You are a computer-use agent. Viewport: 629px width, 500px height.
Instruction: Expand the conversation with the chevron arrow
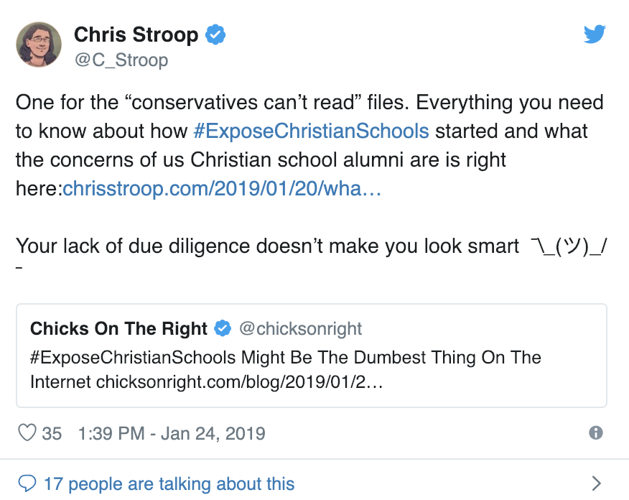pyautogui.click(x=597, y=483)
